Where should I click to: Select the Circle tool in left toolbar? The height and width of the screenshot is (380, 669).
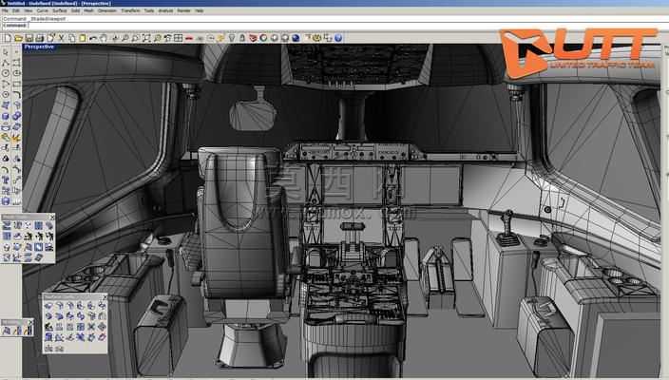pos(6,72)
